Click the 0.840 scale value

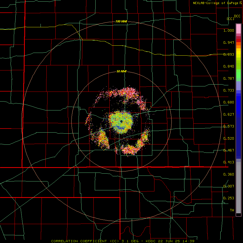coord(229,66)
